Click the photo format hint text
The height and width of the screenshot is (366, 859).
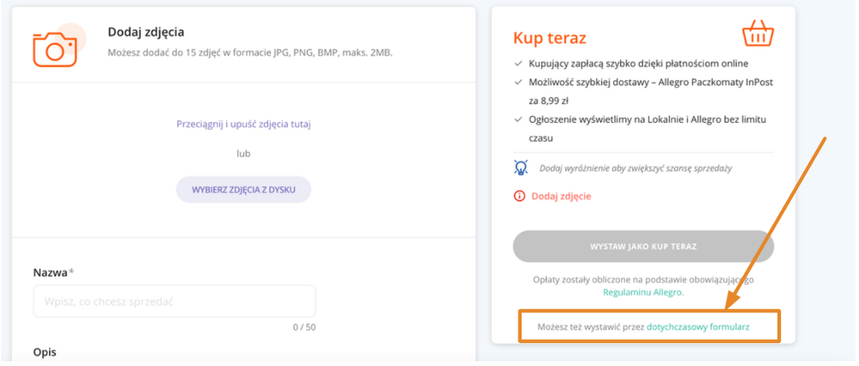[x=250, y=53]
